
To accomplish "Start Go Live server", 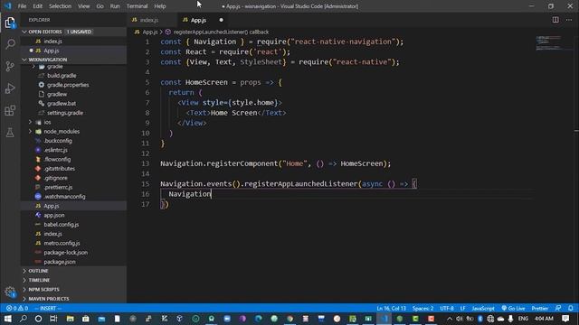I will (513, 308).
